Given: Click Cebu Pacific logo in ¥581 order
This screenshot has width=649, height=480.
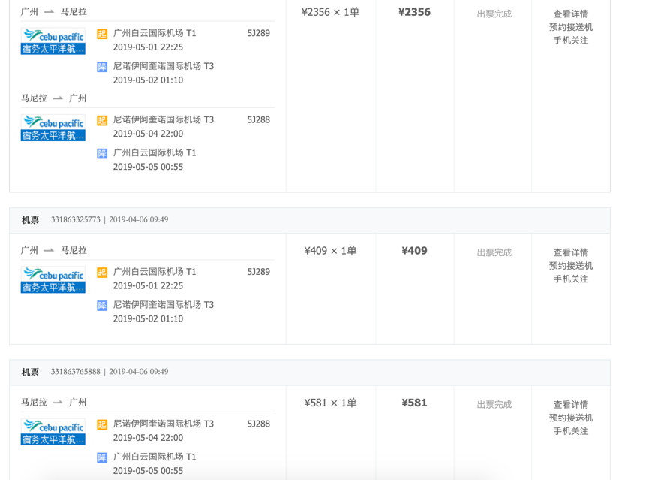Looking at the screenshot, I should click(53, 432).
